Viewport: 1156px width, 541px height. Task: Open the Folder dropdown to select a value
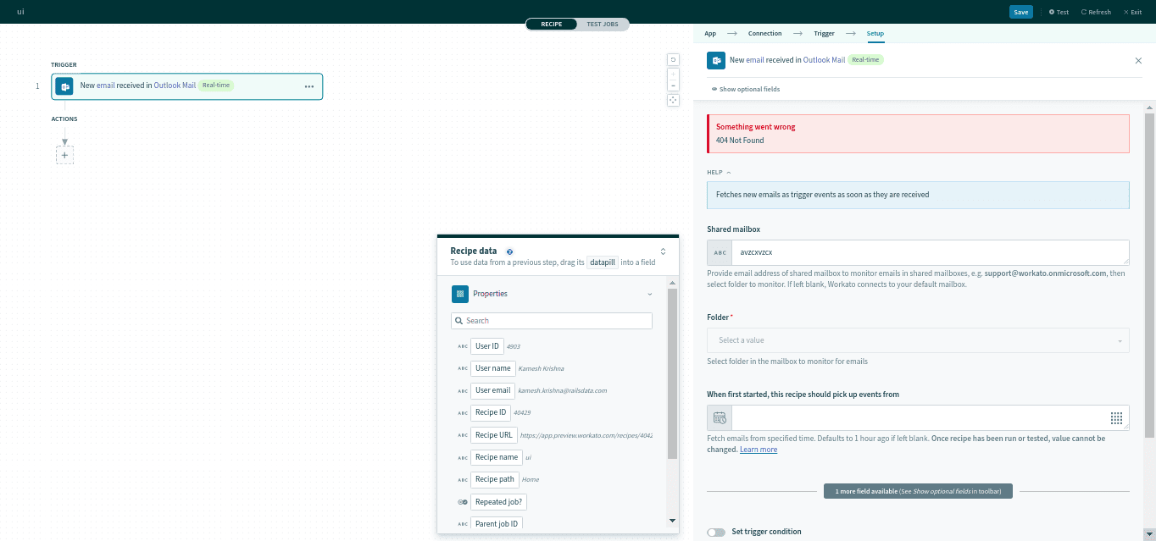coord(918,340)
